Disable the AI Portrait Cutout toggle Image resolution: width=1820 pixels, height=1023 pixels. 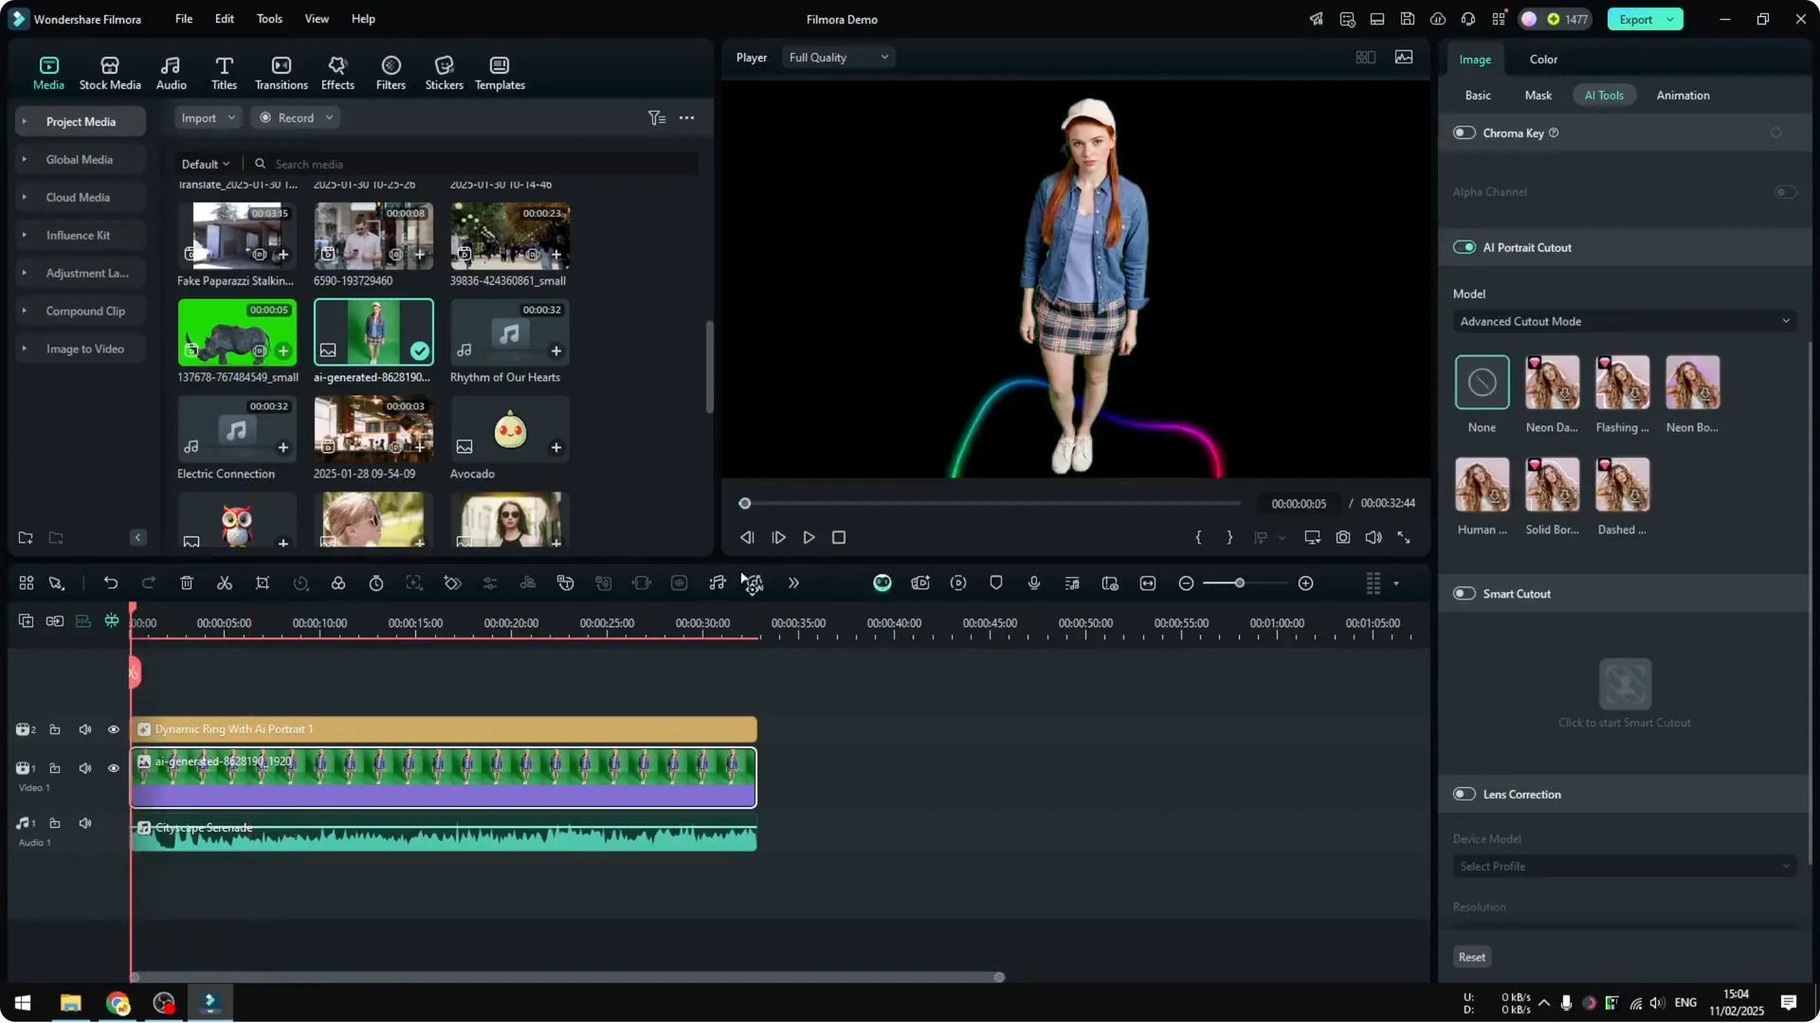[1464, 247]
